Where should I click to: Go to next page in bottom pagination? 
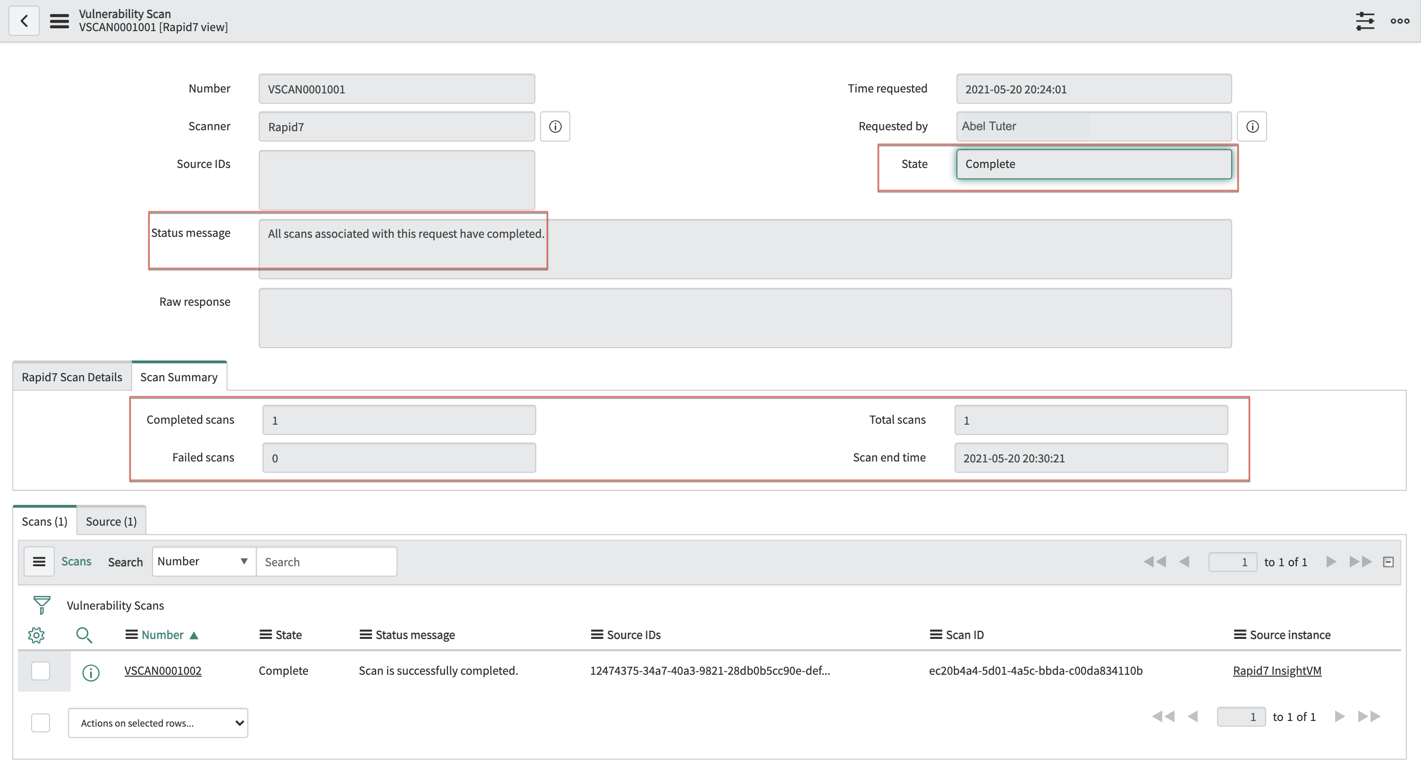[x=1340, y=716]
